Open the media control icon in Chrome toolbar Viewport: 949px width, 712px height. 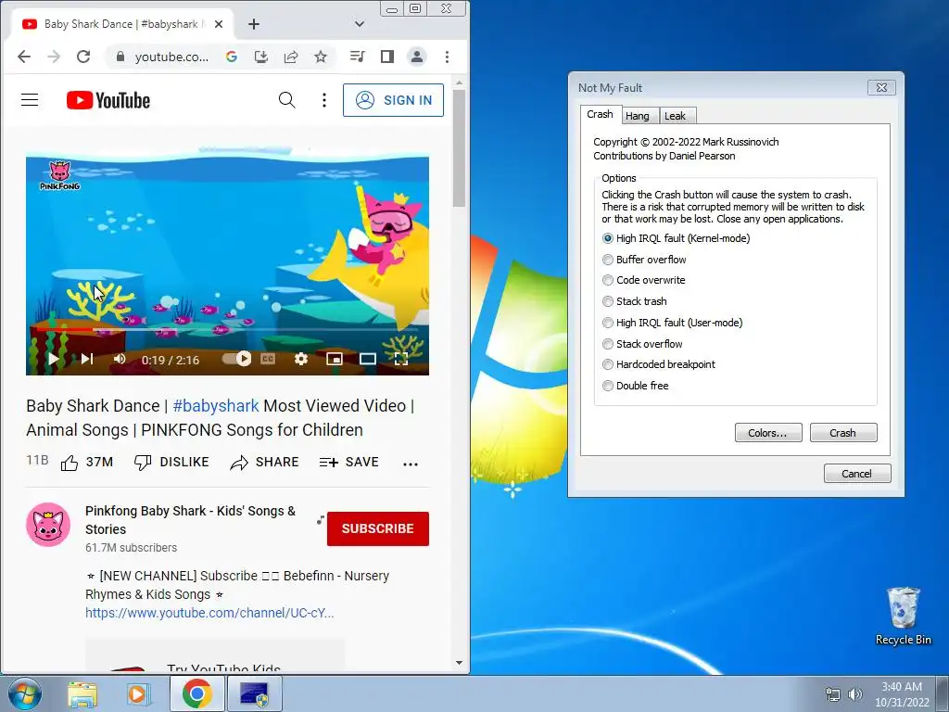tap(357, 57)
